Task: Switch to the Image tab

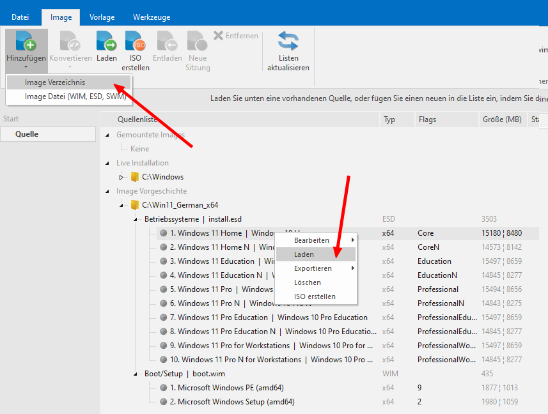Action: [61, 17]
